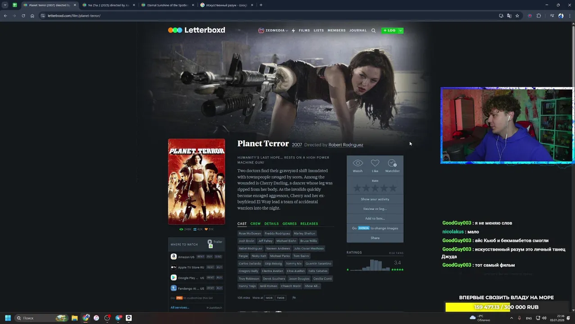Open the Amazon US service icon
The height and width of the screenshot is (324, 575).
[x=173, y=256]
